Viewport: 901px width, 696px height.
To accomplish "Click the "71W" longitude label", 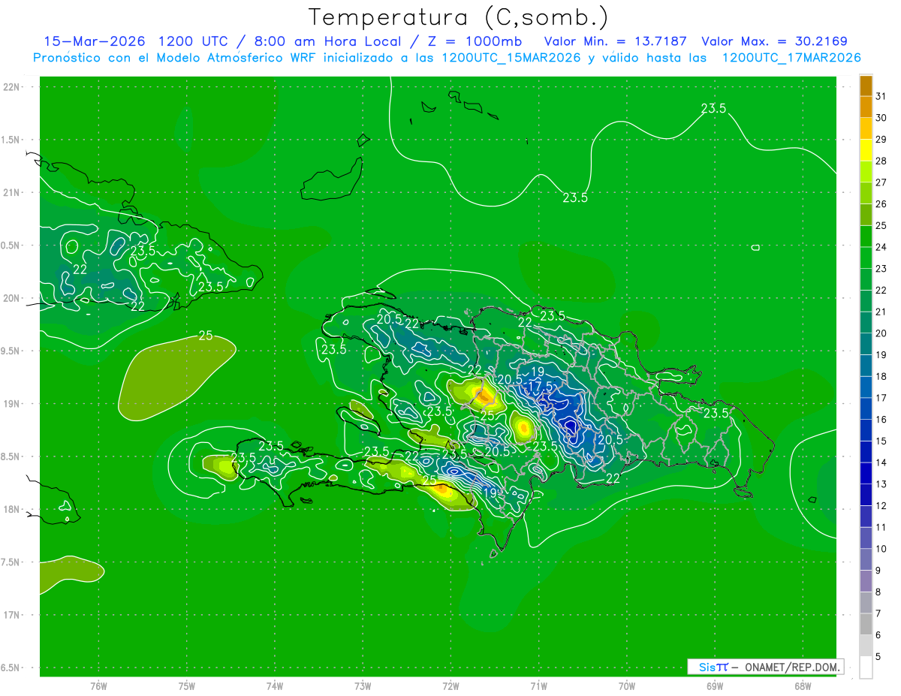I will pyautogui.click(x=538, y=685).
